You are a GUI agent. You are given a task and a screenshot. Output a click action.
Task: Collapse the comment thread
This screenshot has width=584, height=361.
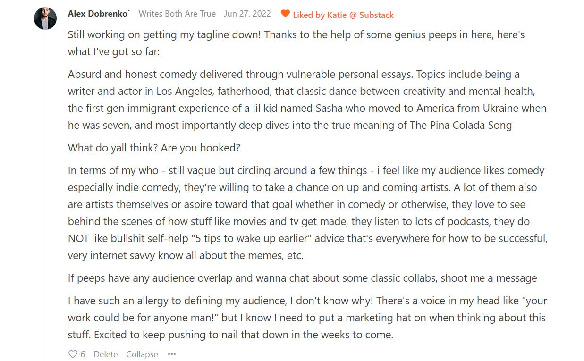click(x=142, y=354)
